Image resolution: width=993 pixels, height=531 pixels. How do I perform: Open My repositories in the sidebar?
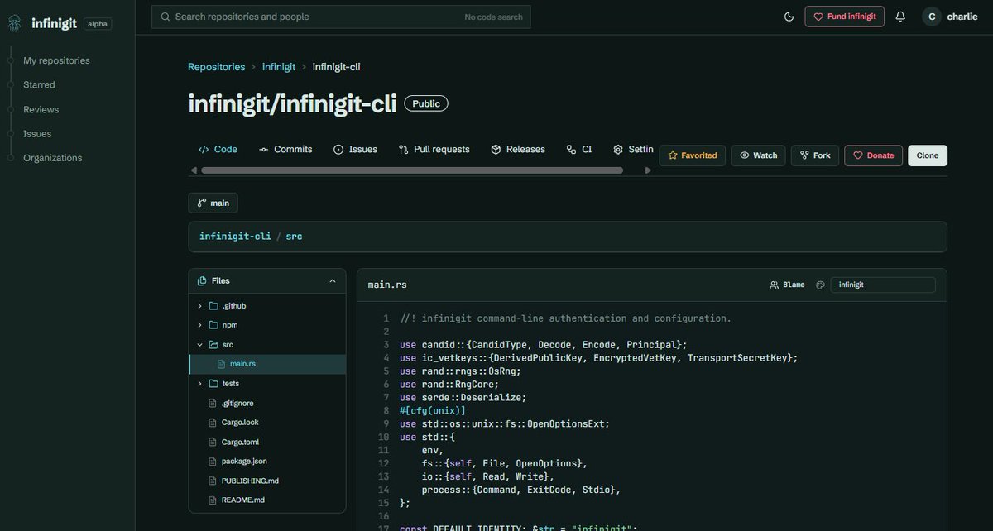[x=56, y=60]
